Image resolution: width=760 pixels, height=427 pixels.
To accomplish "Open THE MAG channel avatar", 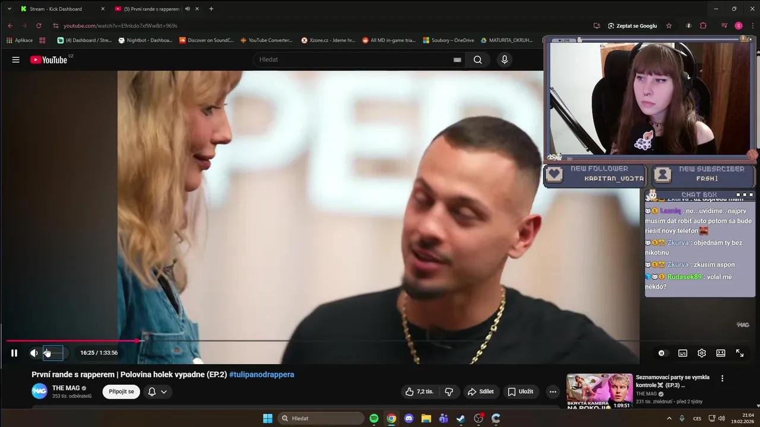I will pos(39,391).
